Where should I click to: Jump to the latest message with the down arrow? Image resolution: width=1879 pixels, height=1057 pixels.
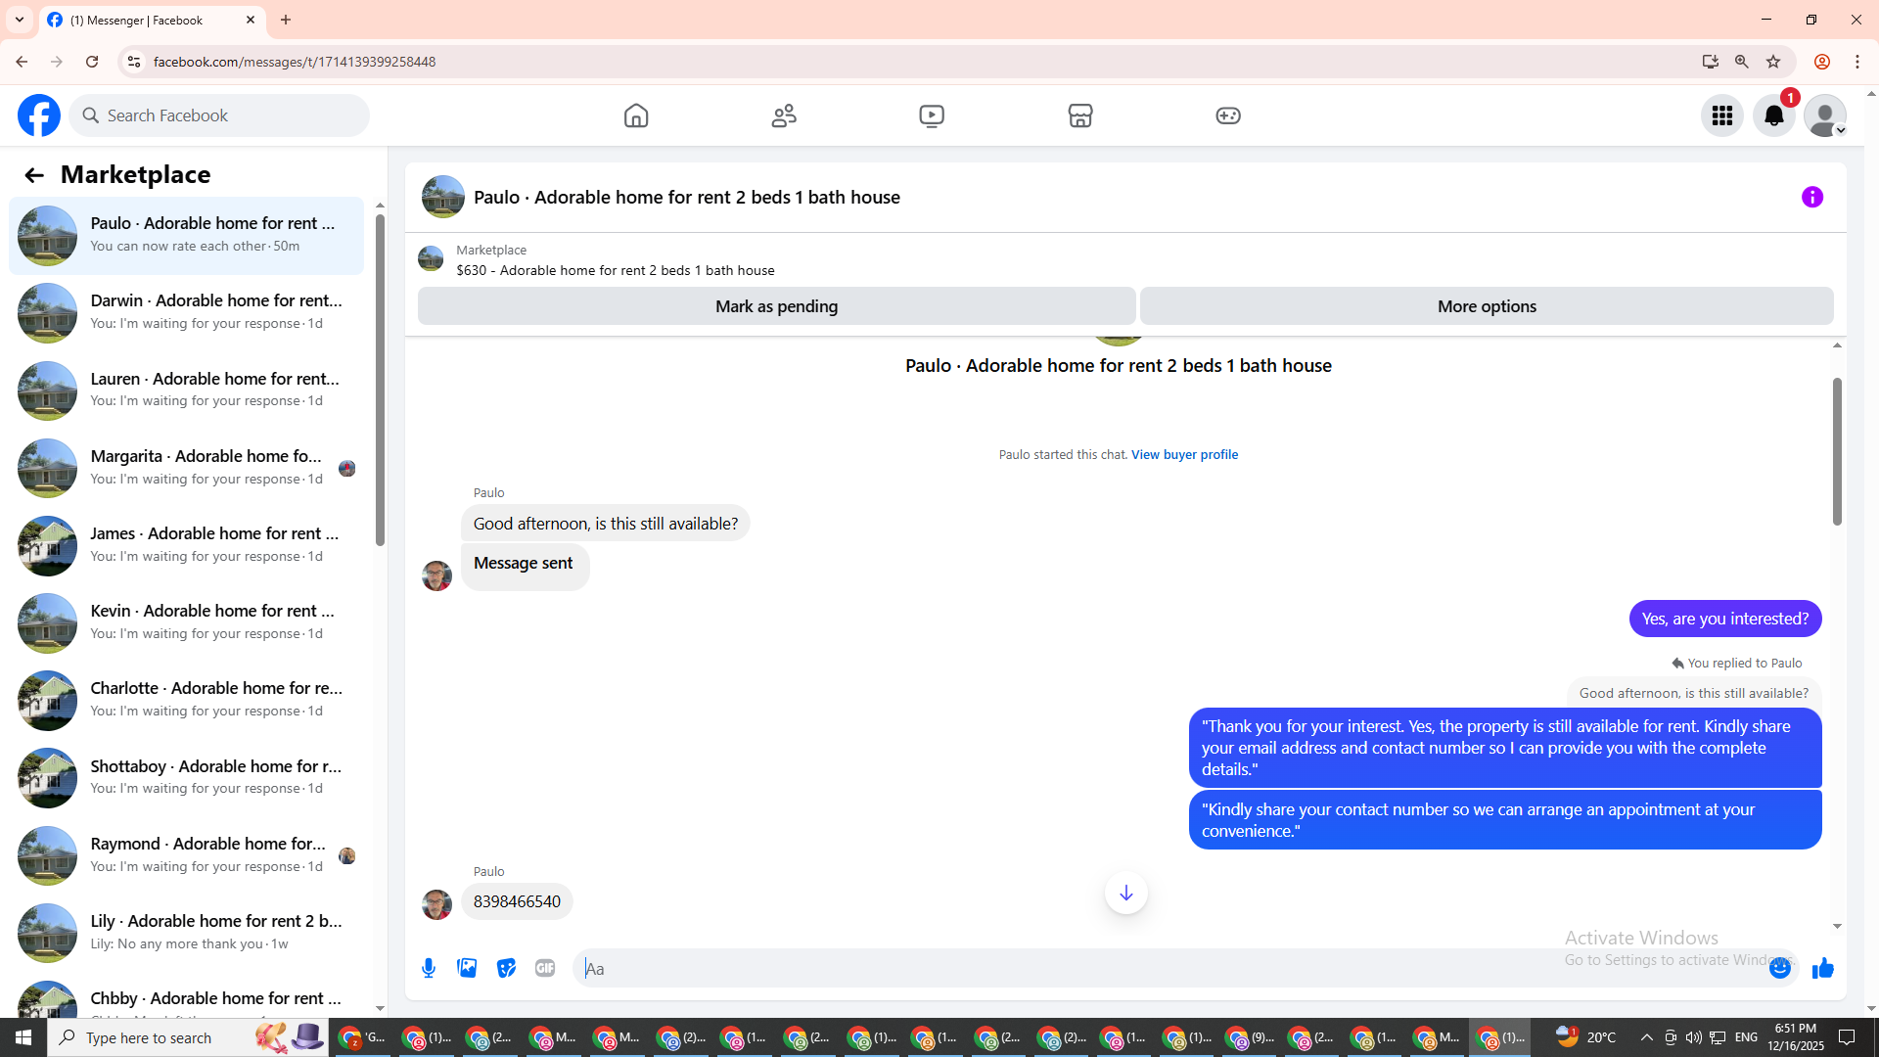[x=1126, y=893]
